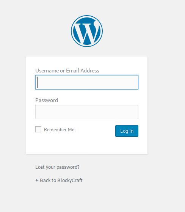Tick the Remember Me checkbox
The height and width of the screenshot is (212, 185).
tap(38, 129)
